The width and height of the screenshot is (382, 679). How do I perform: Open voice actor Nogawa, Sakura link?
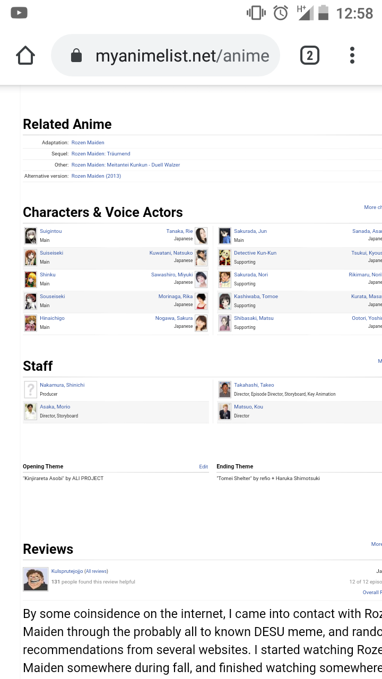tap(174, 318)
